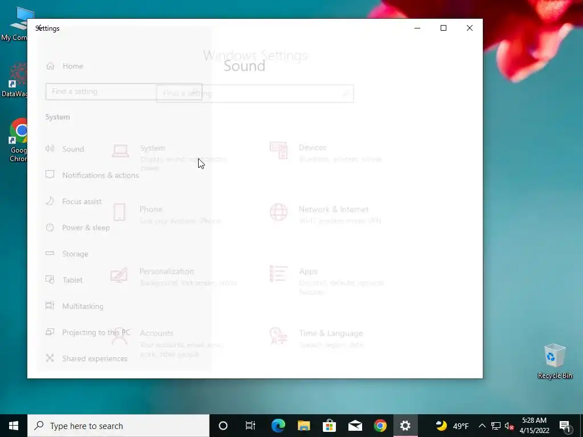The image size is (583, 437).
Task: Go back using the Settings back arrow
Action: point(39,28)
